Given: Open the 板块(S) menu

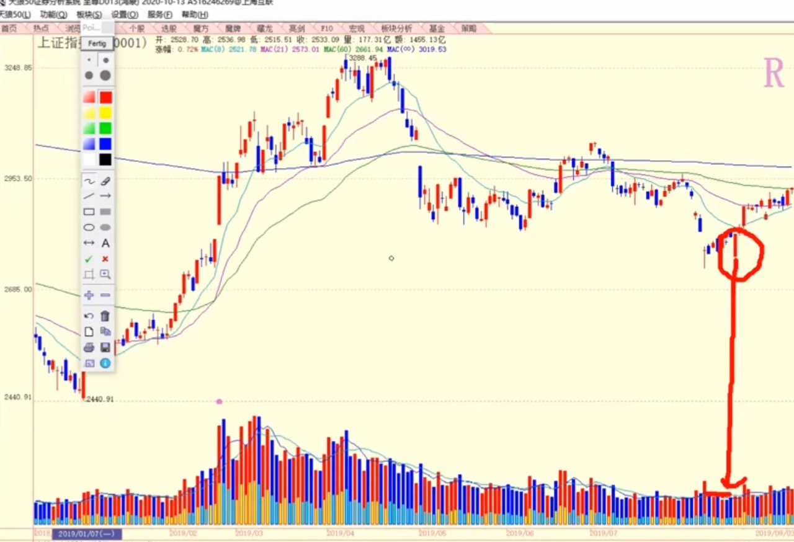Looking at the screenshot, I should coord(89,14).
